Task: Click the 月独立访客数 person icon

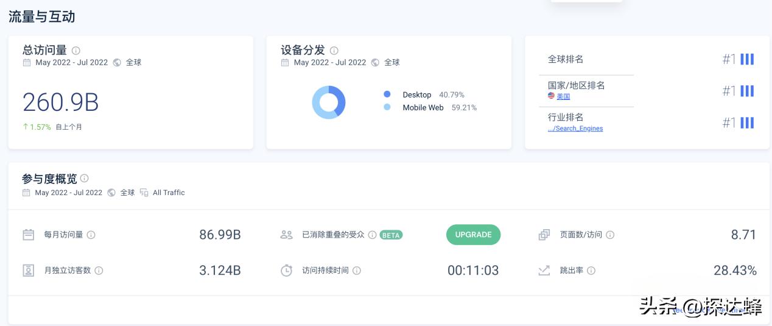Action: click(28, 271)
